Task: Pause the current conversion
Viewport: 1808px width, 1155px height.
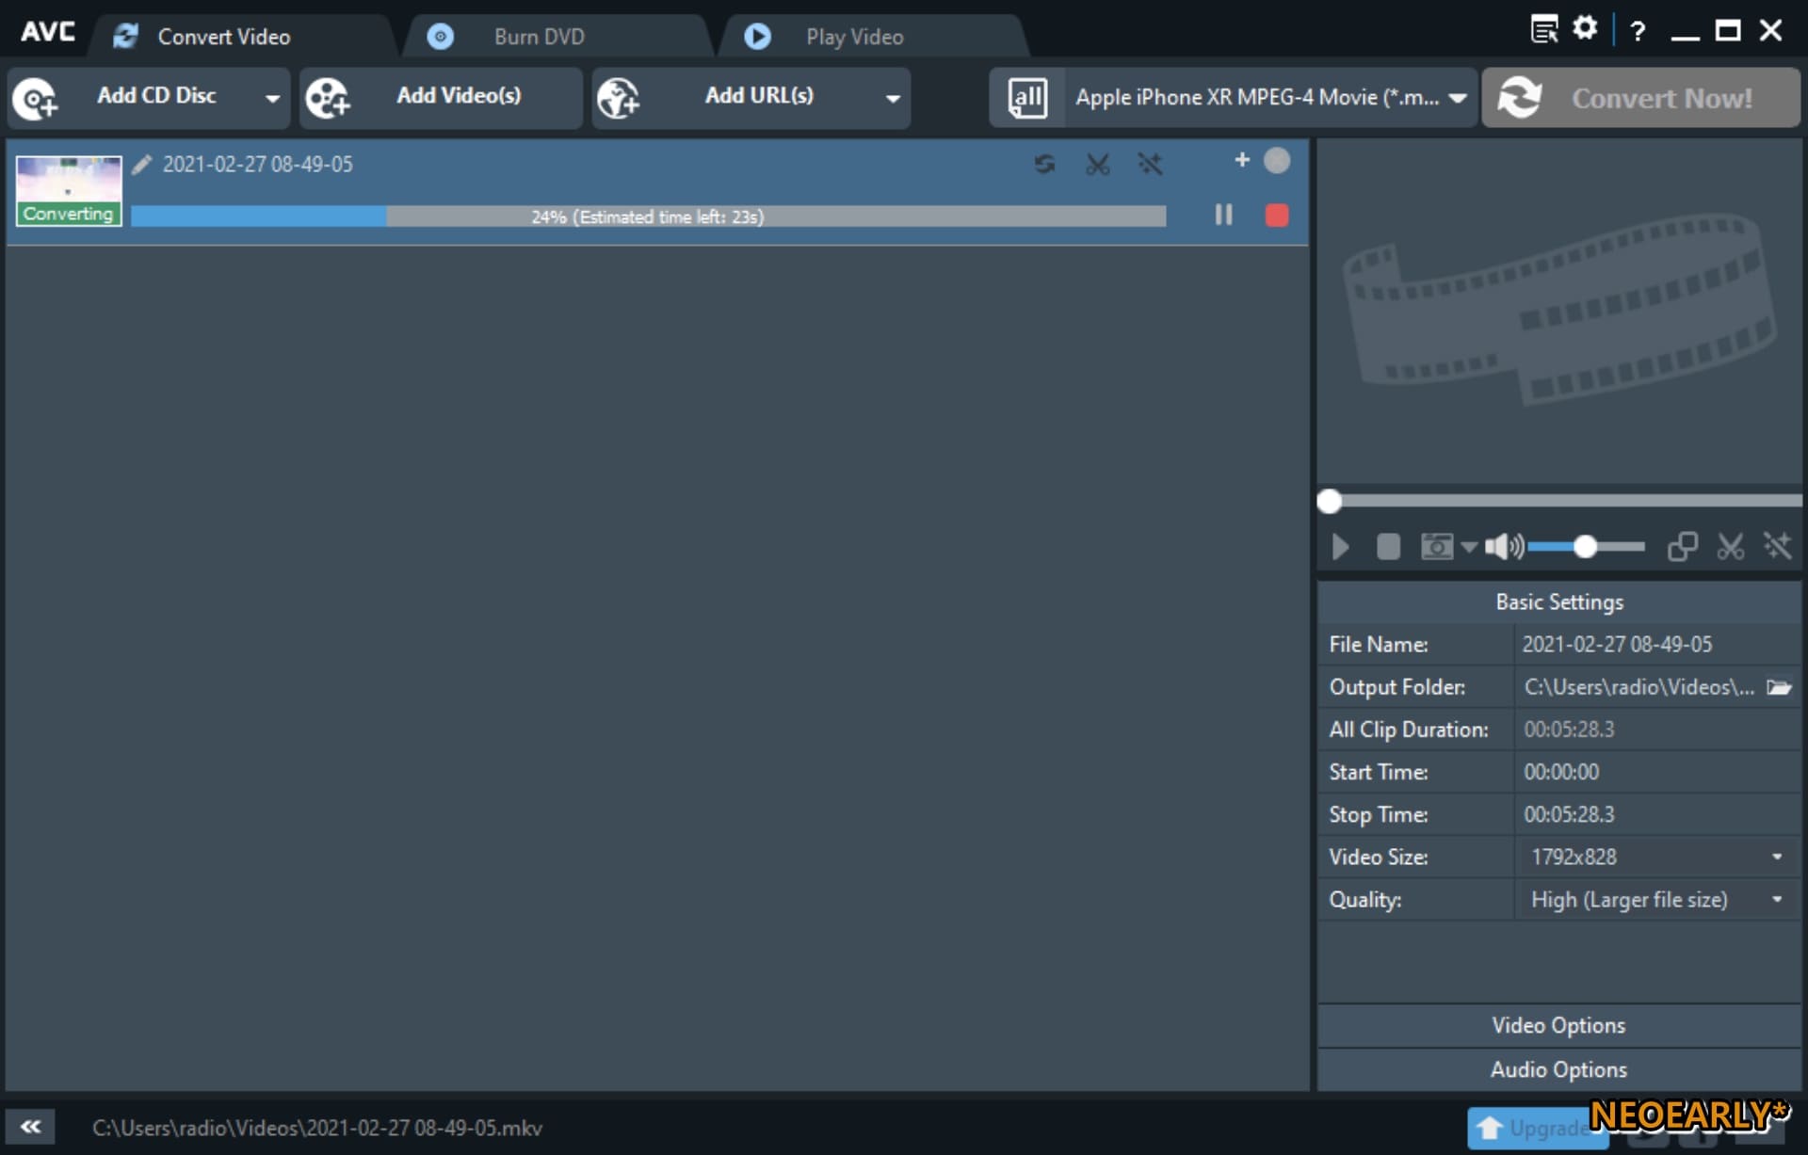Action: coord(1223,216)
